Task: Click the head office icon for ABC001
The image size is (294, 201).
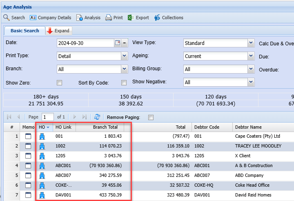Action: (42, 166)
